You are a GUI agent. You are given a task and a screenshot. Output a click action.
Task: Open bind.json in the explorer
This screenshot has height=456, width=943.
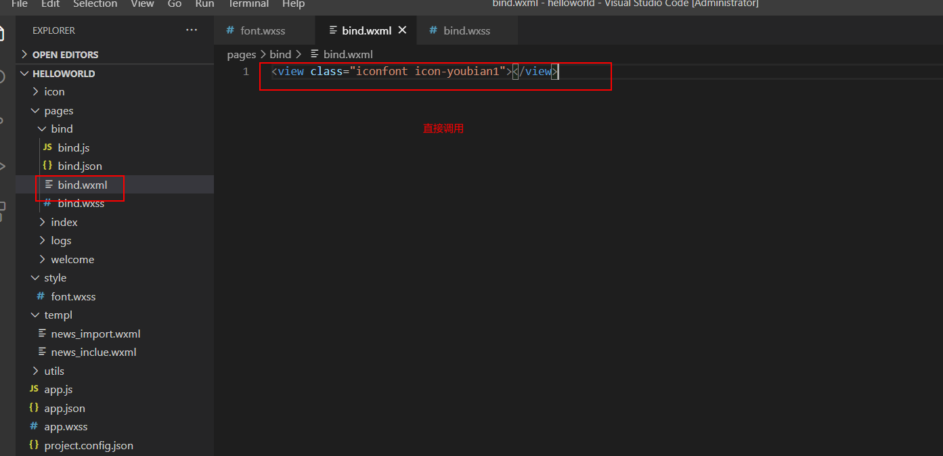pyautogui.click(x=80, y=166)
